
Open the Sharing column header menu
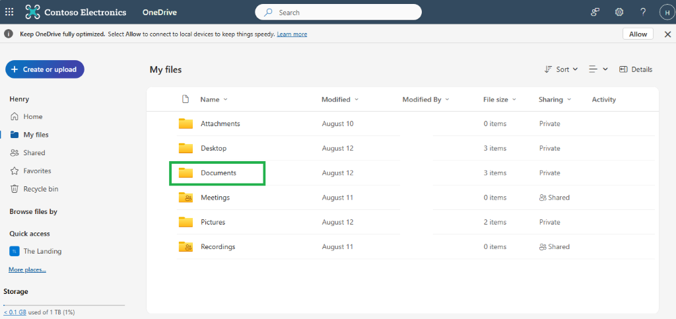coord(555,100)
